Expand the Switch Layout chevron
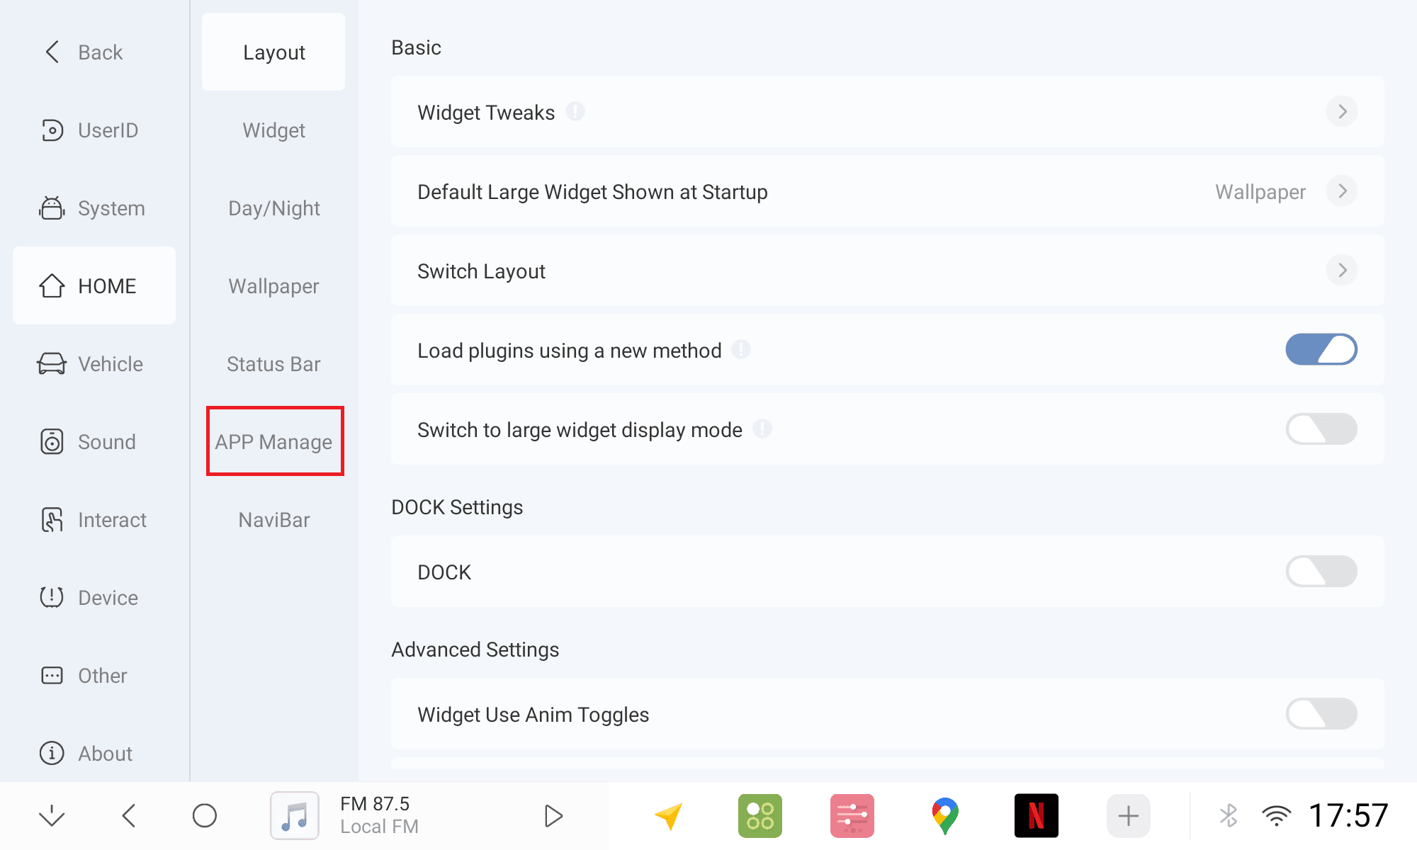This screenshot has height=850, width=1417. pyautogui.click(x=1341, y=271)
